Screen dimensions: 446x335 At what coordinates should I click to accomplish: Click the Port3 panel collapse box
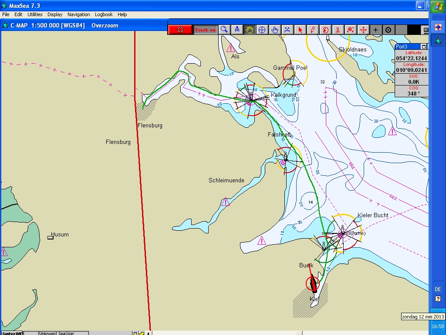click(424, 46)
